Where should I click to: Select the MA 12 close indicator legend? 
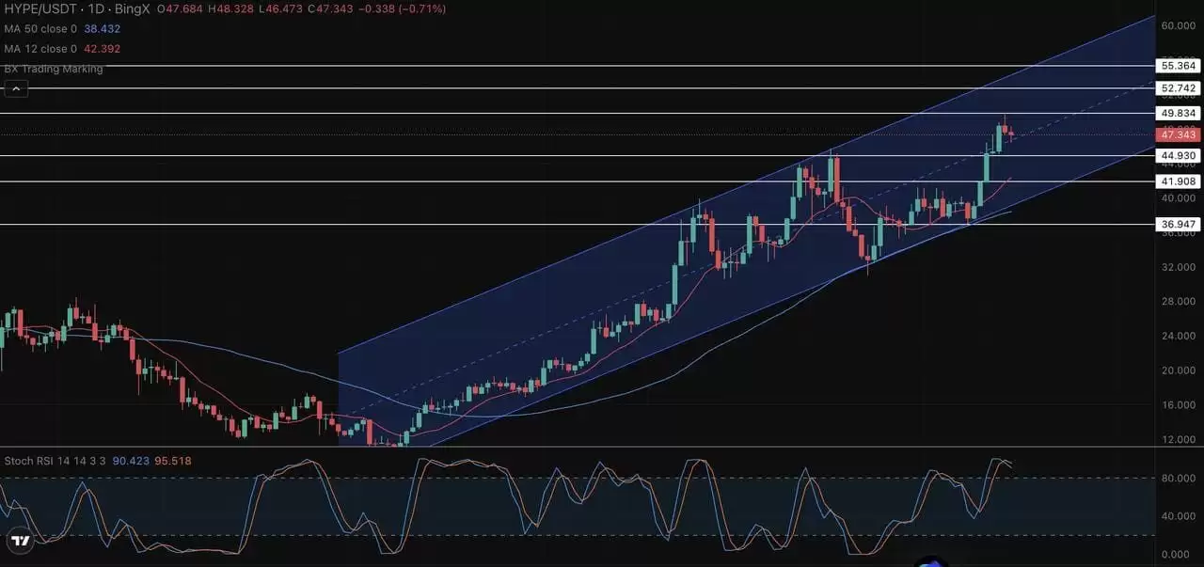click(x=40, y=49)
